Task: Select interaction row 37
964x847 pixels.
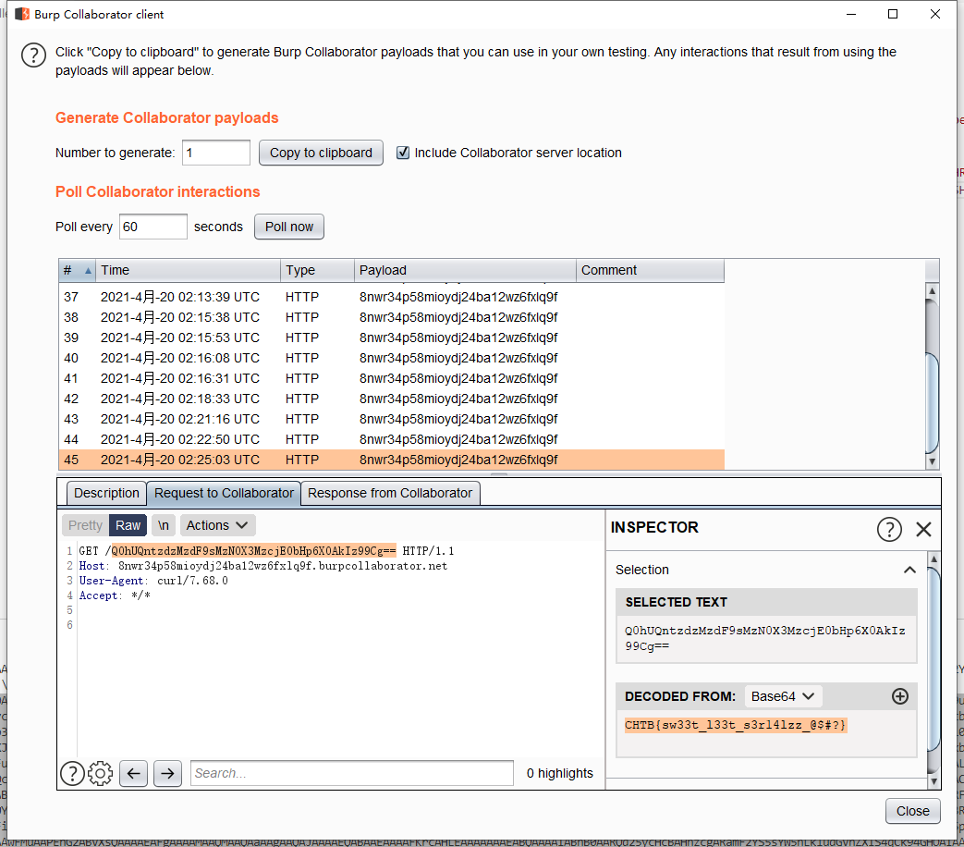Action: coord(392,297)
